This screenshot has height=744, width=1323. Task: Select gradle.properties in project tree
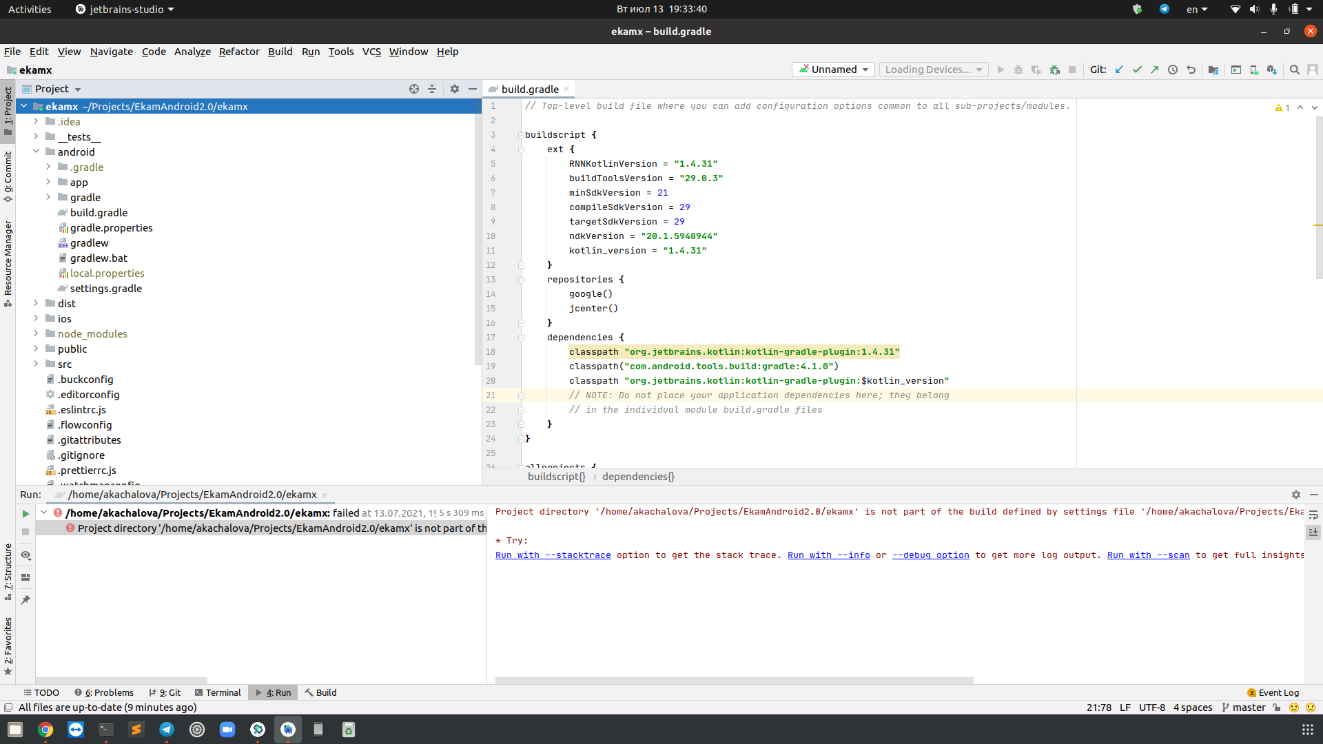(111, 228)
